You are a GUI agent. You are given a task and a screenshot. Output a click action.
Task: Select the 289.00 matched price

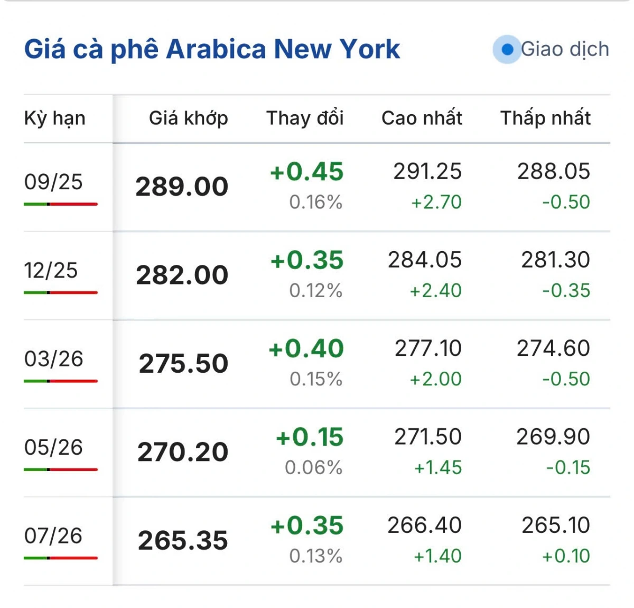(x=182, y=187)
